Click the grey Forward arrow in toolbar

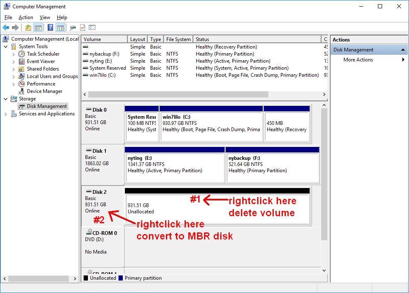pyautogui.click(x=15, y=27)
